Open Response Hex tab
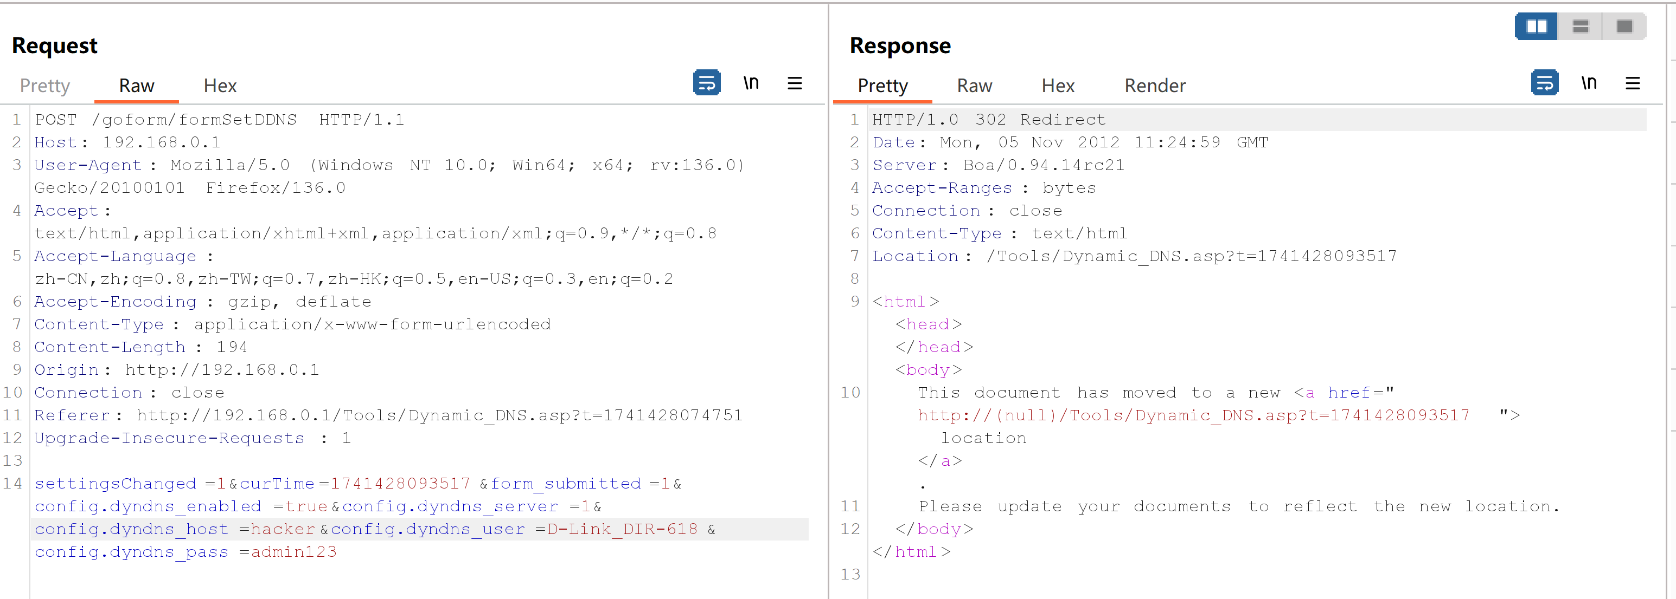Image resolution: width=1676 pixels, height=599 pixels. pyautogui.click(x=1058, y=86)
